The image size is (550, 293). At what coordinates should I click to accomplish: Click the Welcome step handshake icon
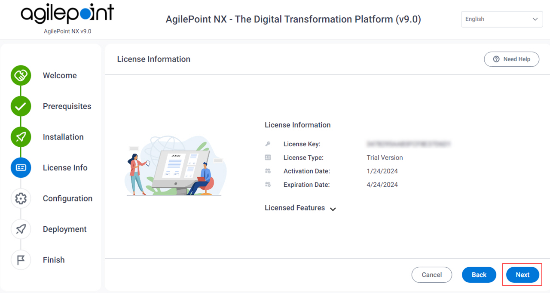21,76
